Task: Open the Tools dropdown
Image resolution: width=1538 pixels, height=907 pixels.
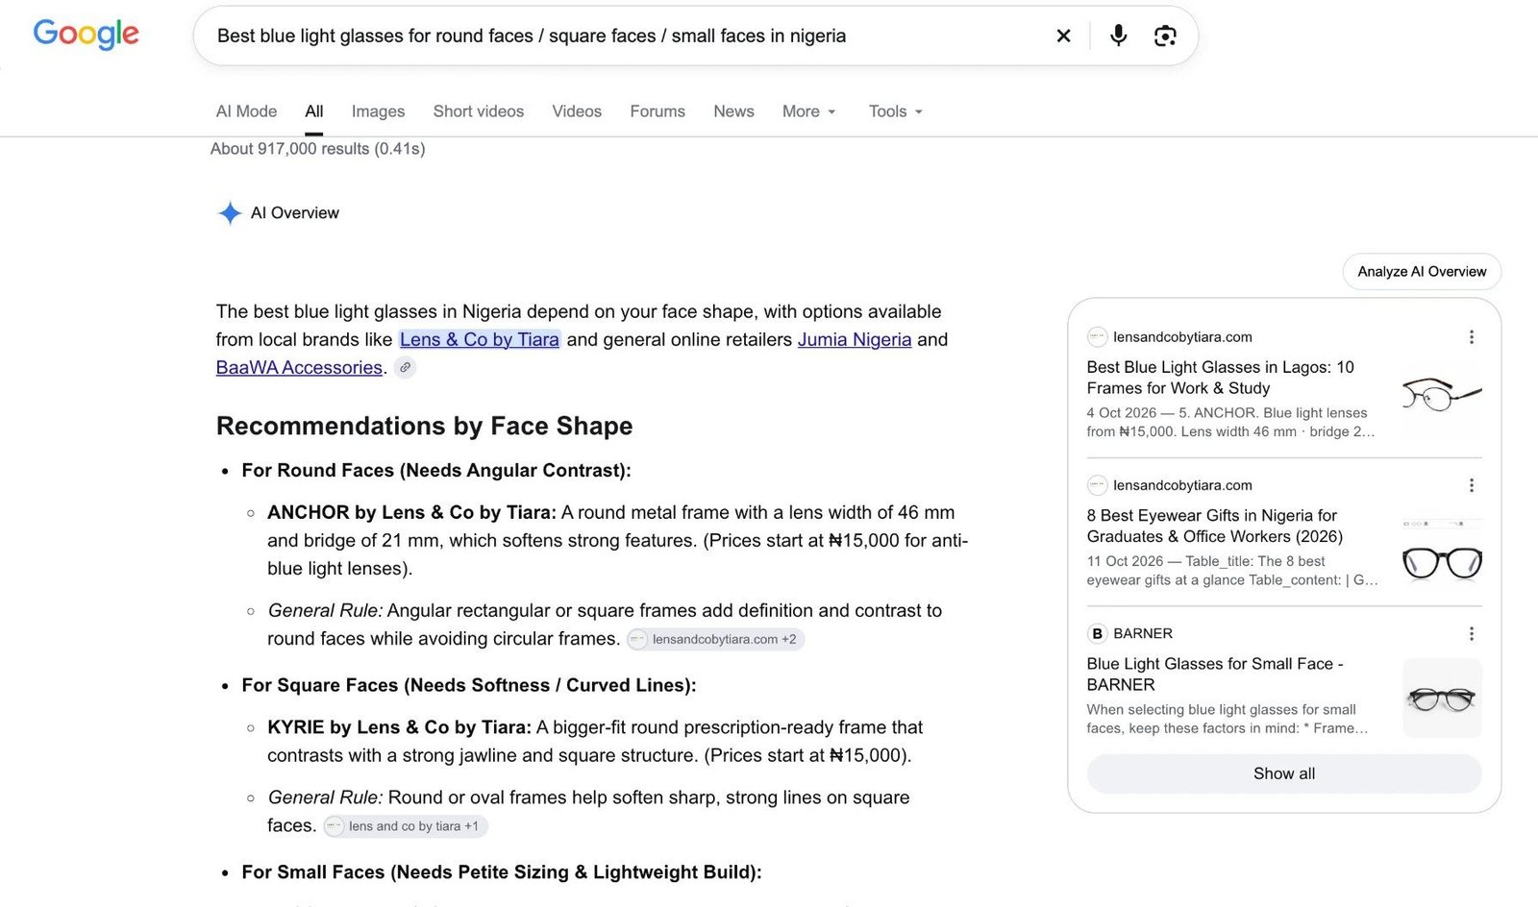Action: click(x=896, y=111)
